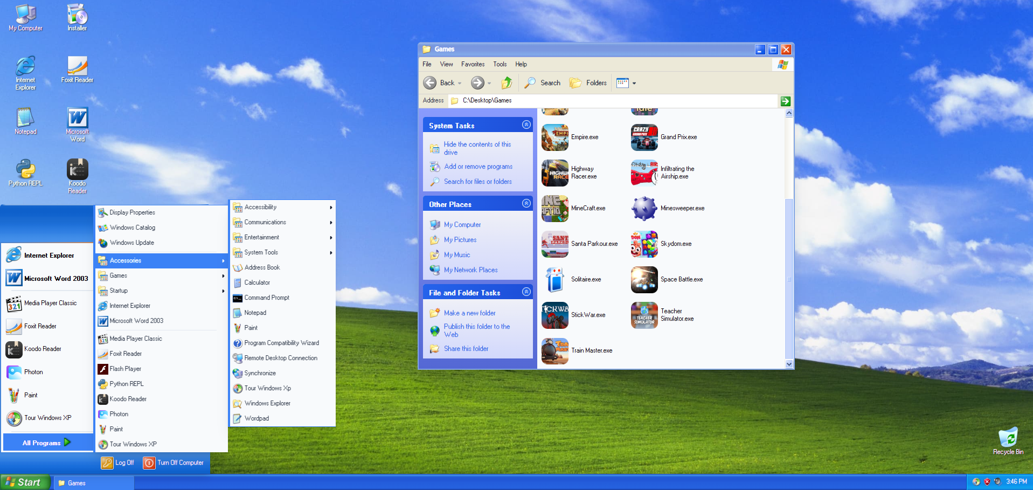
Task: Click the Train Master.exe icon
Action: click(x=554, y=351)
